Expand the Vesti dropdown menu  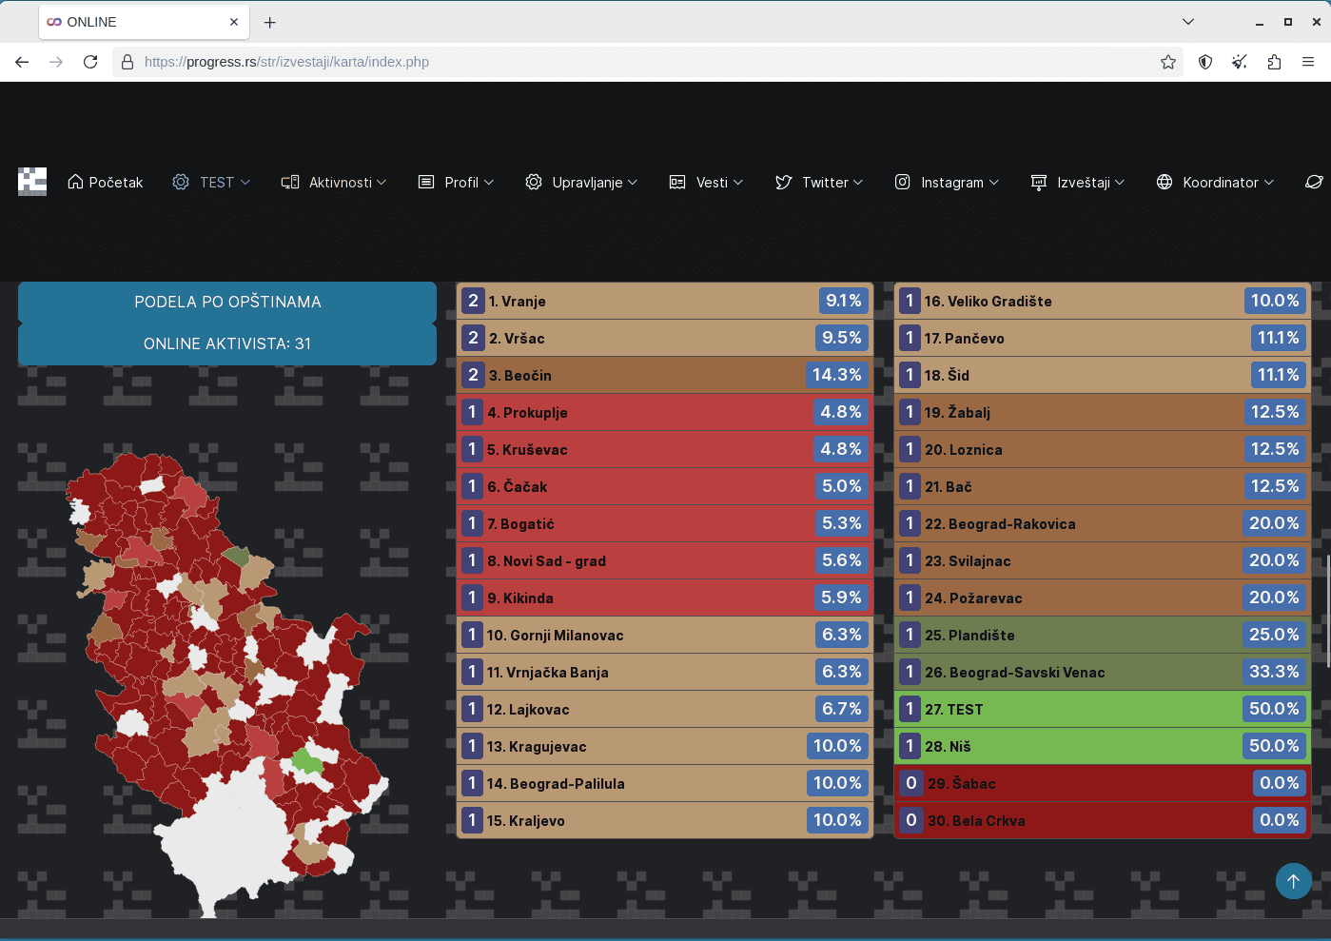coord(706,182)
